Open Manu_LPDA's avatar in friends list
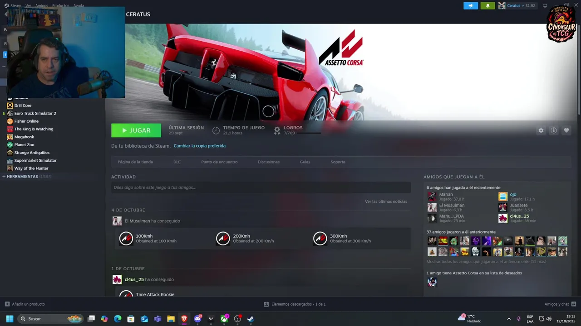 (x=432, y=218)
